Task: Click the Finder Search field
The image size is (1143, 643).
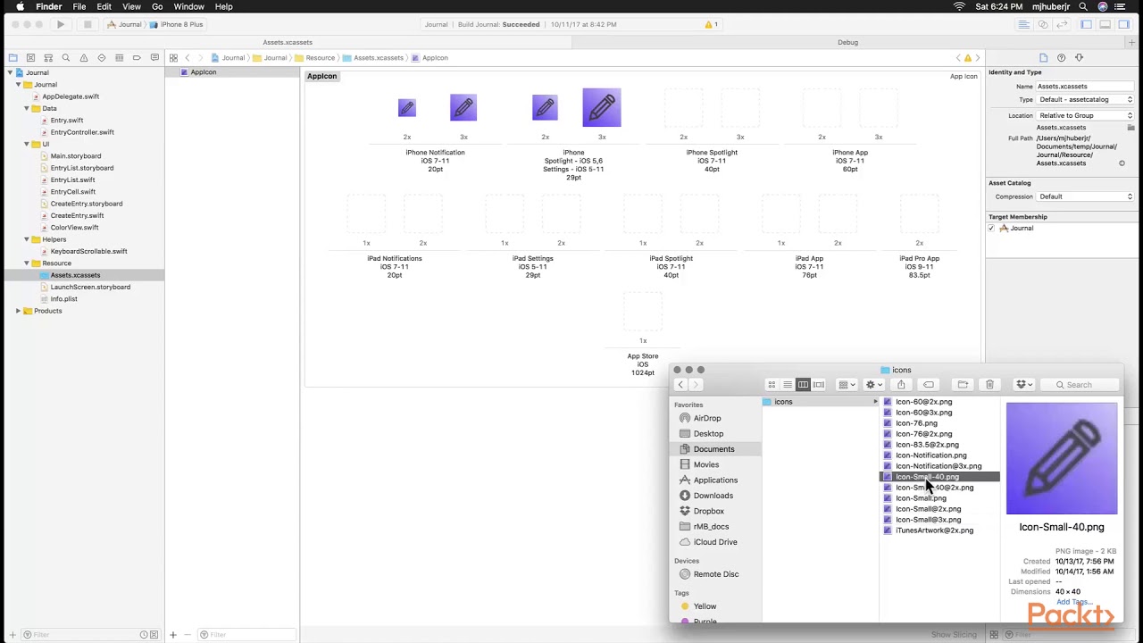Action: point(1079,385)
